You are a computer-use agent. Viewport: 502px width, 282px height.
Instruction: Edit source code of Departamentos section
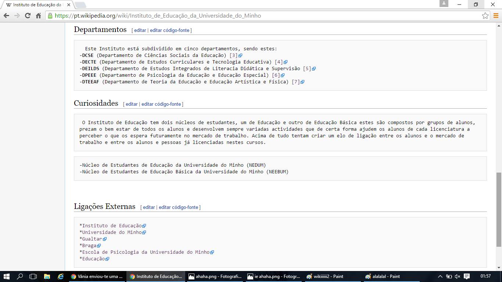(x=169, y=30)
